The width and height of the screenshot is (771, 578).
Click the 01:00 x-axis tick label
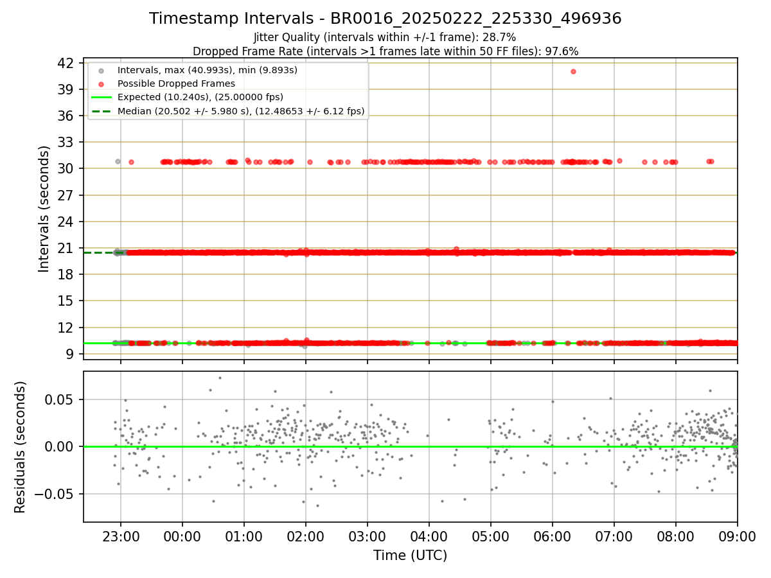point(244,536)
